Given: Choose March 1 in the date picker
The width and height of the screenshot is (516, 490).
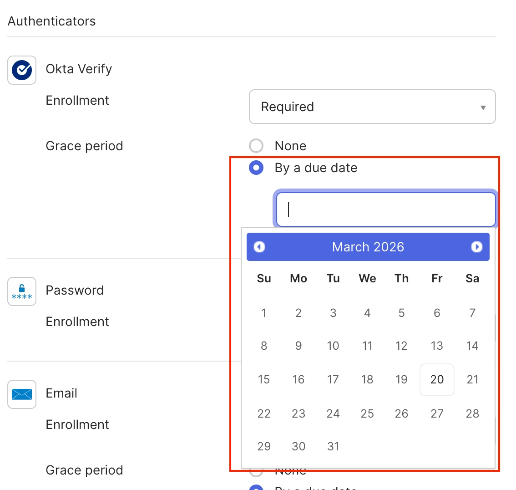Looking at the screenshot, I should coord(264,313).
